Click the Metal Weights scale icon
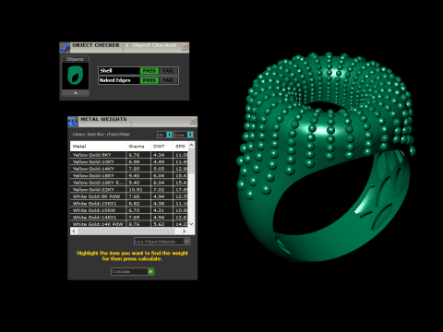This screenshot has height=332, width=443. [73, 122]
